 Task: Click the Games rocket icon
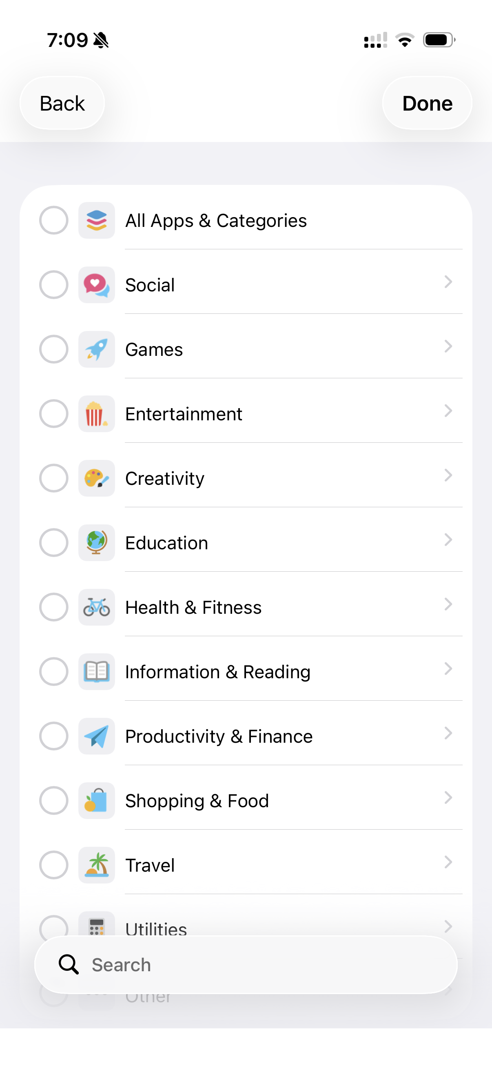coord(96,349)
